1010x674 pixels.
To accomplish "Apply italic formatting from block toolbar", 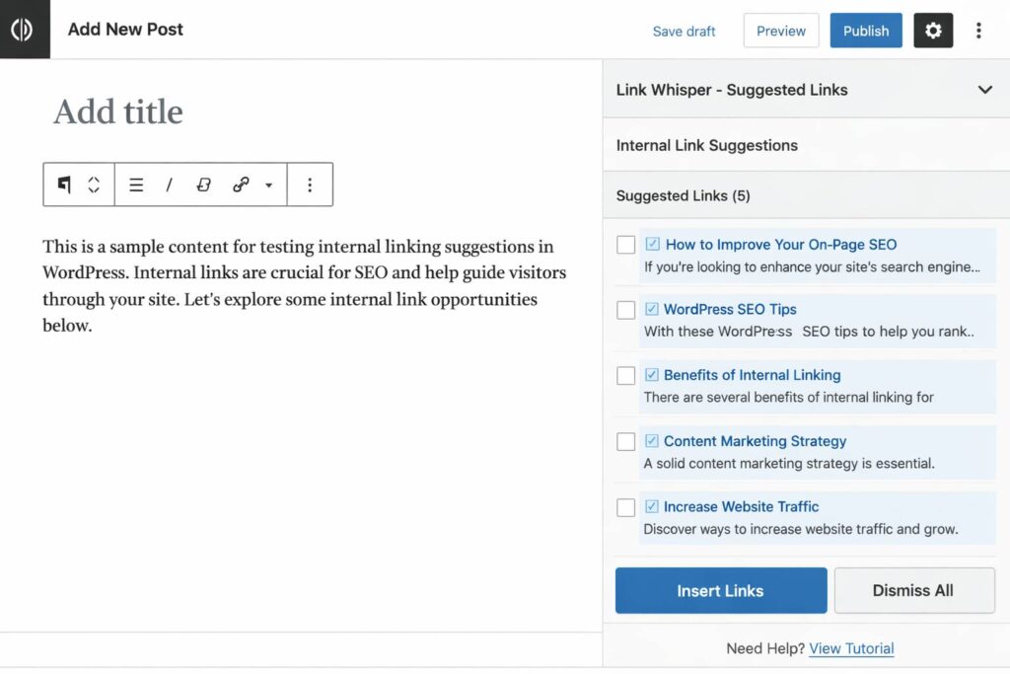I will [x=170, y=185].
